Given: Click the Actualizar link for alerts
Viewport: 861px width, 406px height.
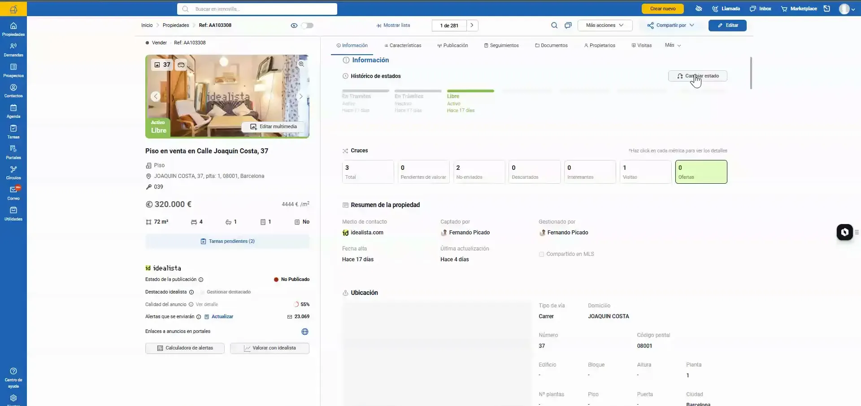Looking at the screenshot, I should click(219, 317).
